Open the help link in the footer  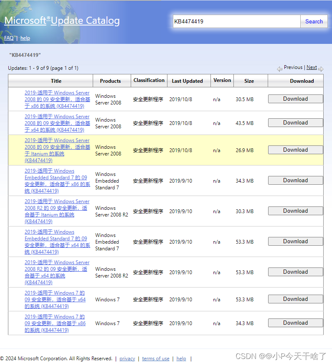(x=181, y=359)
